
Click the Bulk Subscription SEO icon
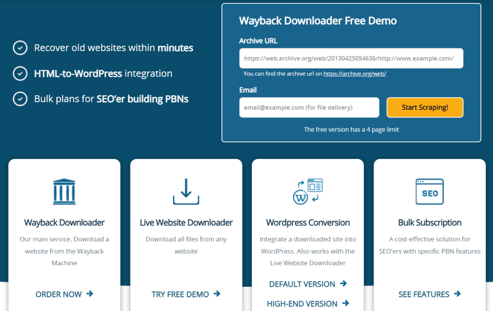tap(429, 192)
